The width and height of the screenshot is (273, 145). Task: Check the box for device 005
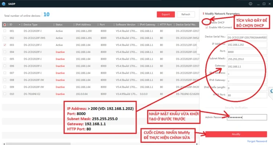(5, 59)
